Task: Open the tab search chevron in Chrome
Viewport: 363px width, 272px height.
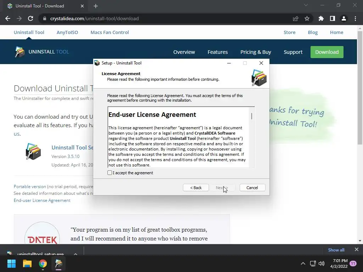Action: point(306,5)
